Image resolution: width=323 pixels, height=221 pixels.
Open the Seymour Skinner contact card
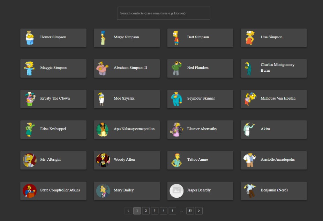(200, 99)
